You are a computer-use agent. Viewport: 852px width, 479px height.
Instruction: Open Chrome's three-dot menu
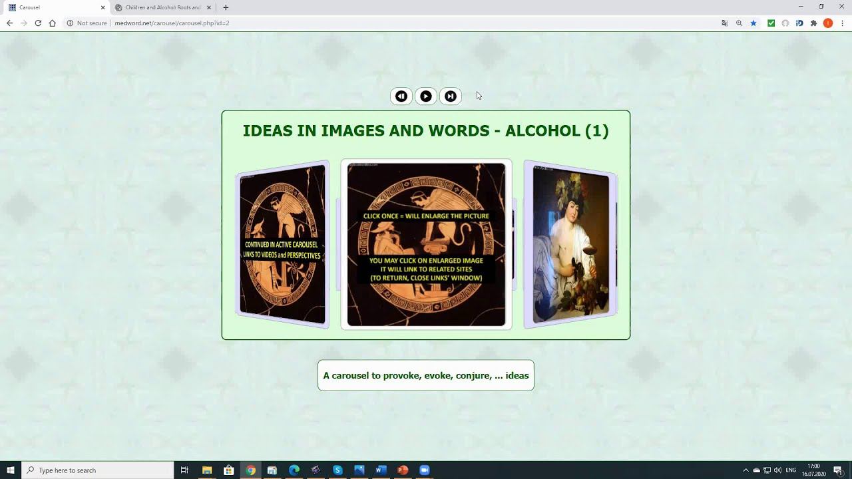pos(843,23)
